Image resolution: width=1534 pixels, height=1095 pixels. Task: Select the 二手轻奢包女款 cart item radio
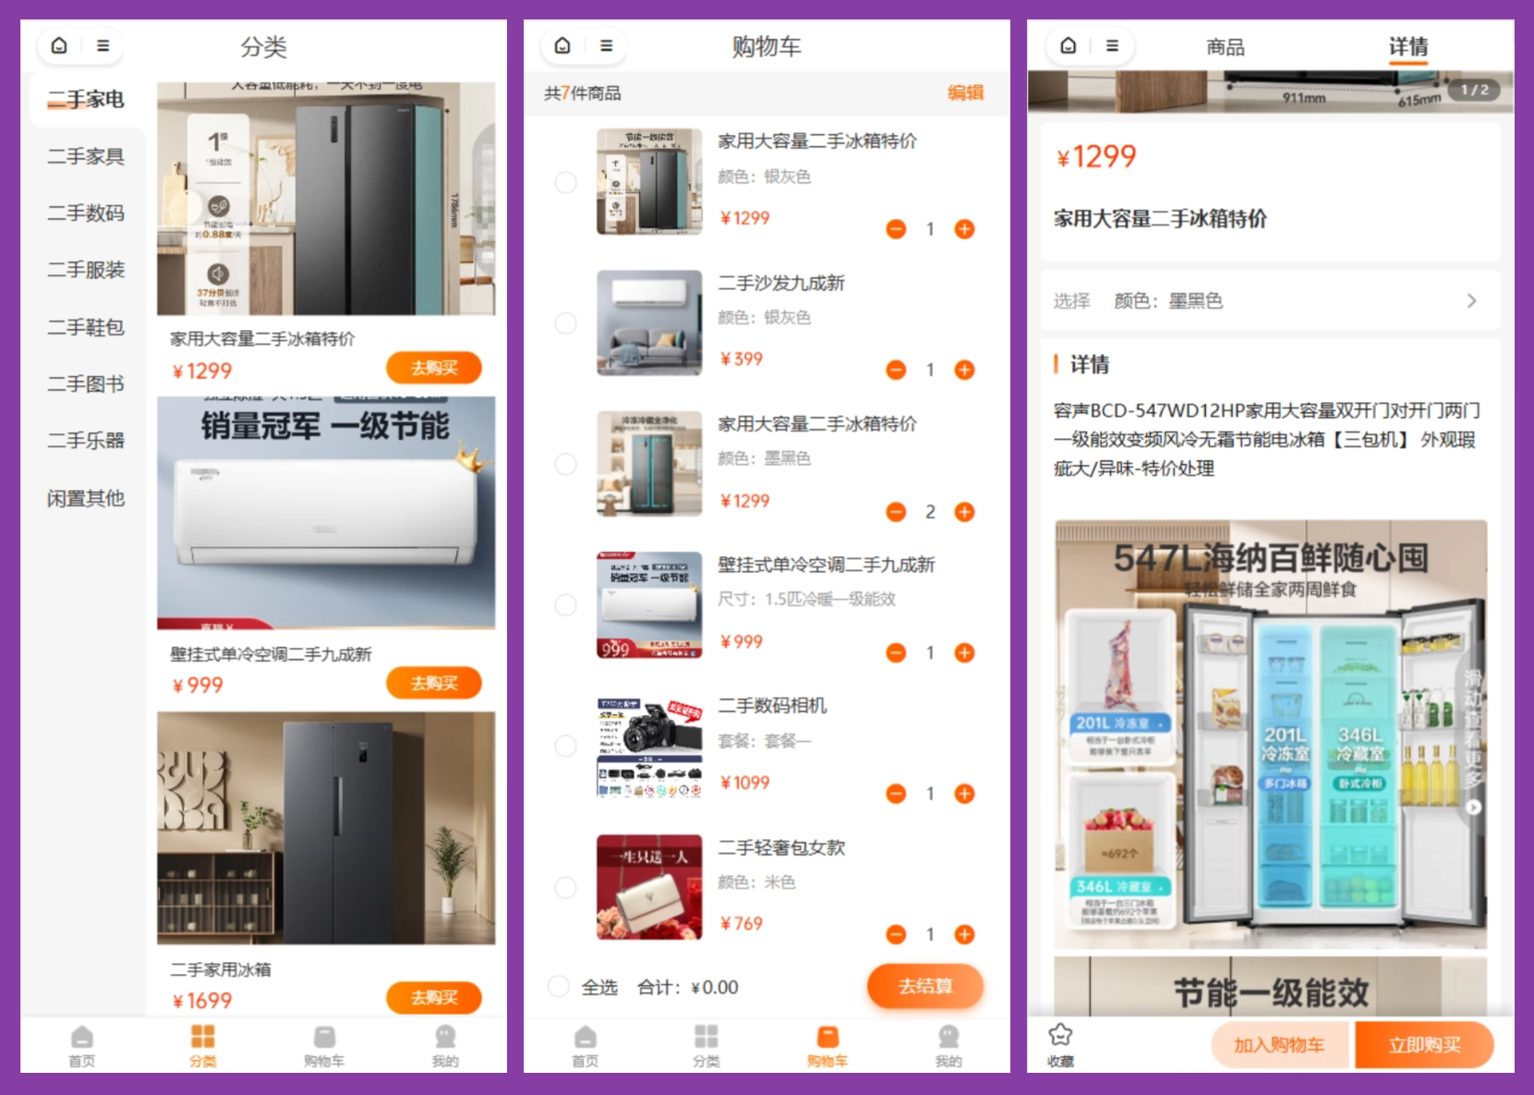[565, 888]
